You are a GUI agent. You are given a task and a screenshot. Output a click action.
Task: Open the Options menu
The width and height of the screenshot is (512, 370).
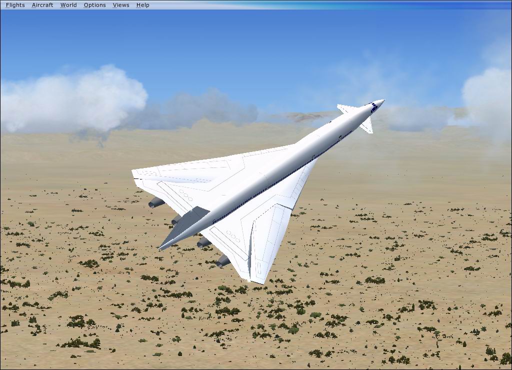[94, 5]
